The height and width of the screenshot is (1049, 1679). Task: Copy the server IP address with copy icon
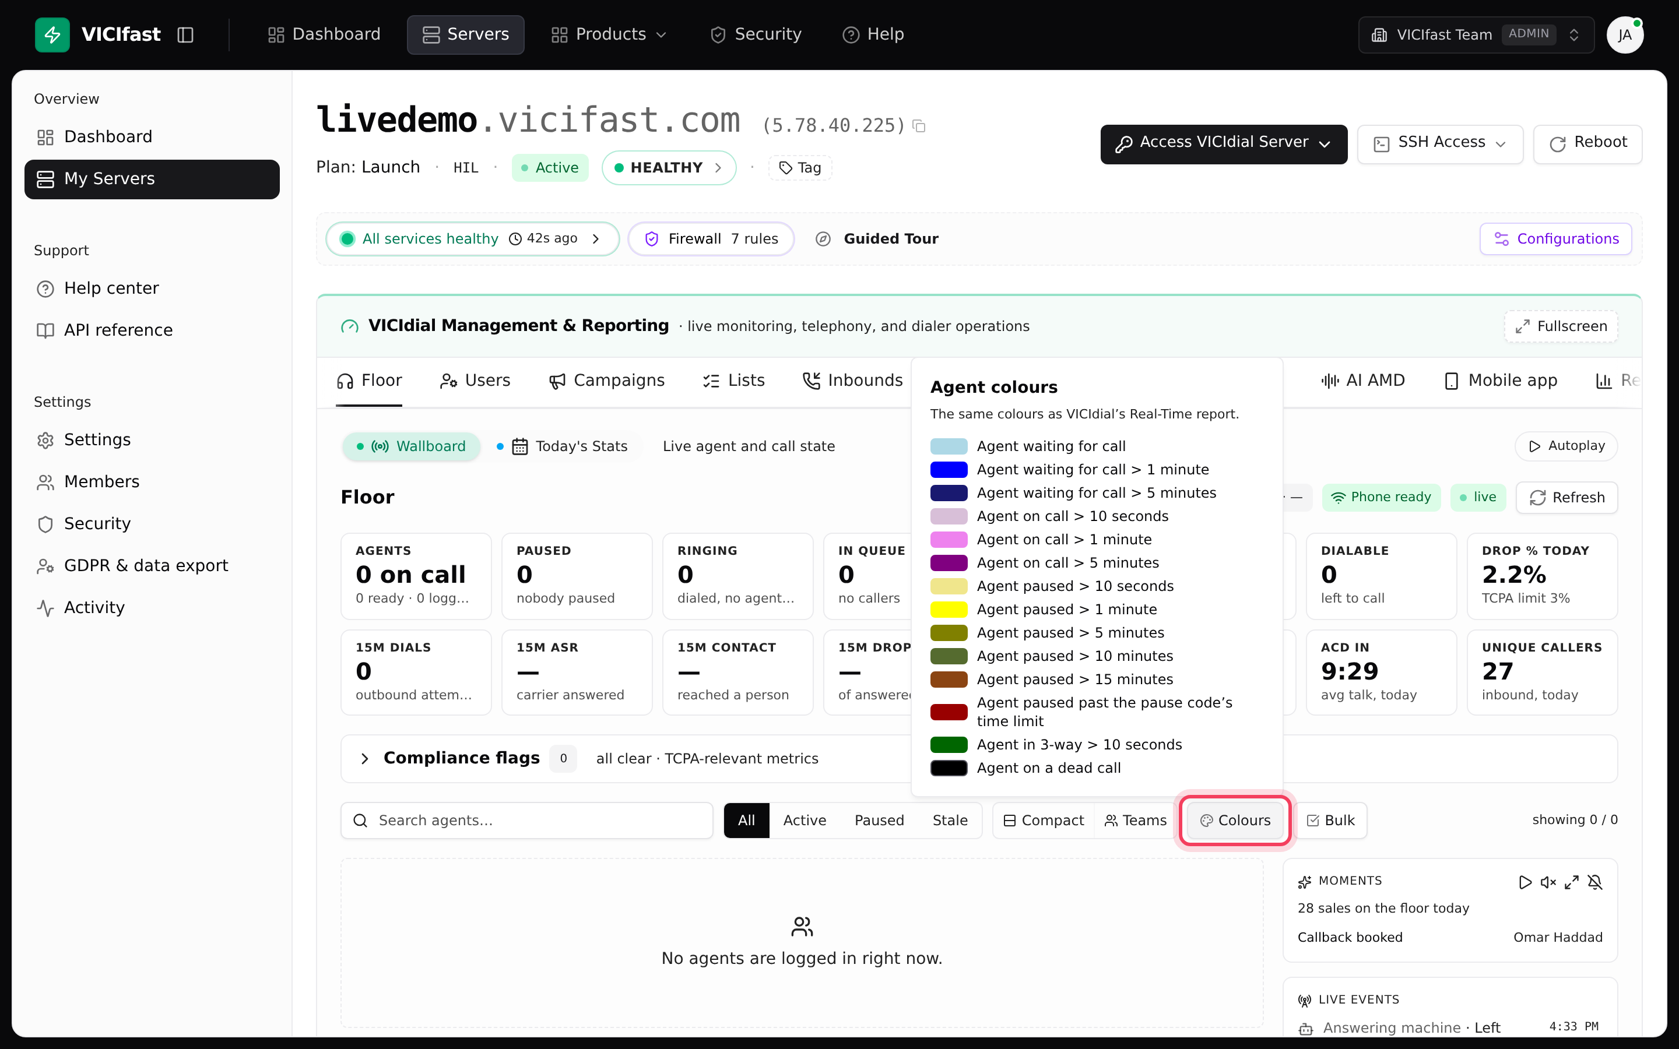919,125
